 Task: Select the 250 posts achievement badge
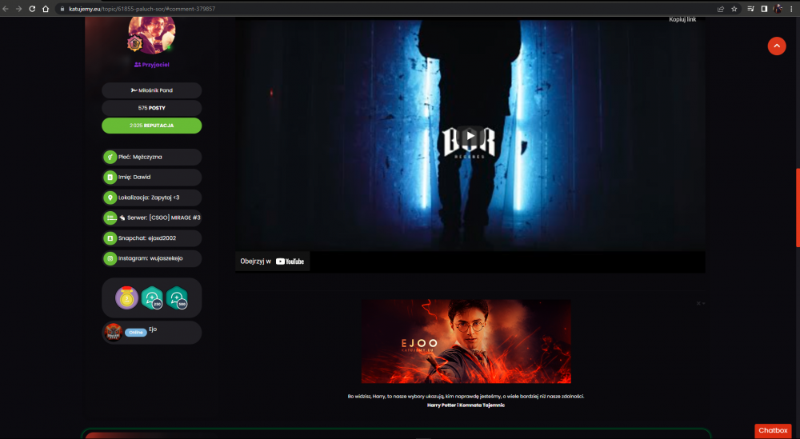pos(151,297)
